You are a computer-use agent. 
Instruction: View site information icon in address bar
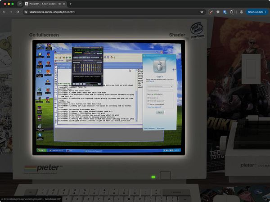pos(26,12)
